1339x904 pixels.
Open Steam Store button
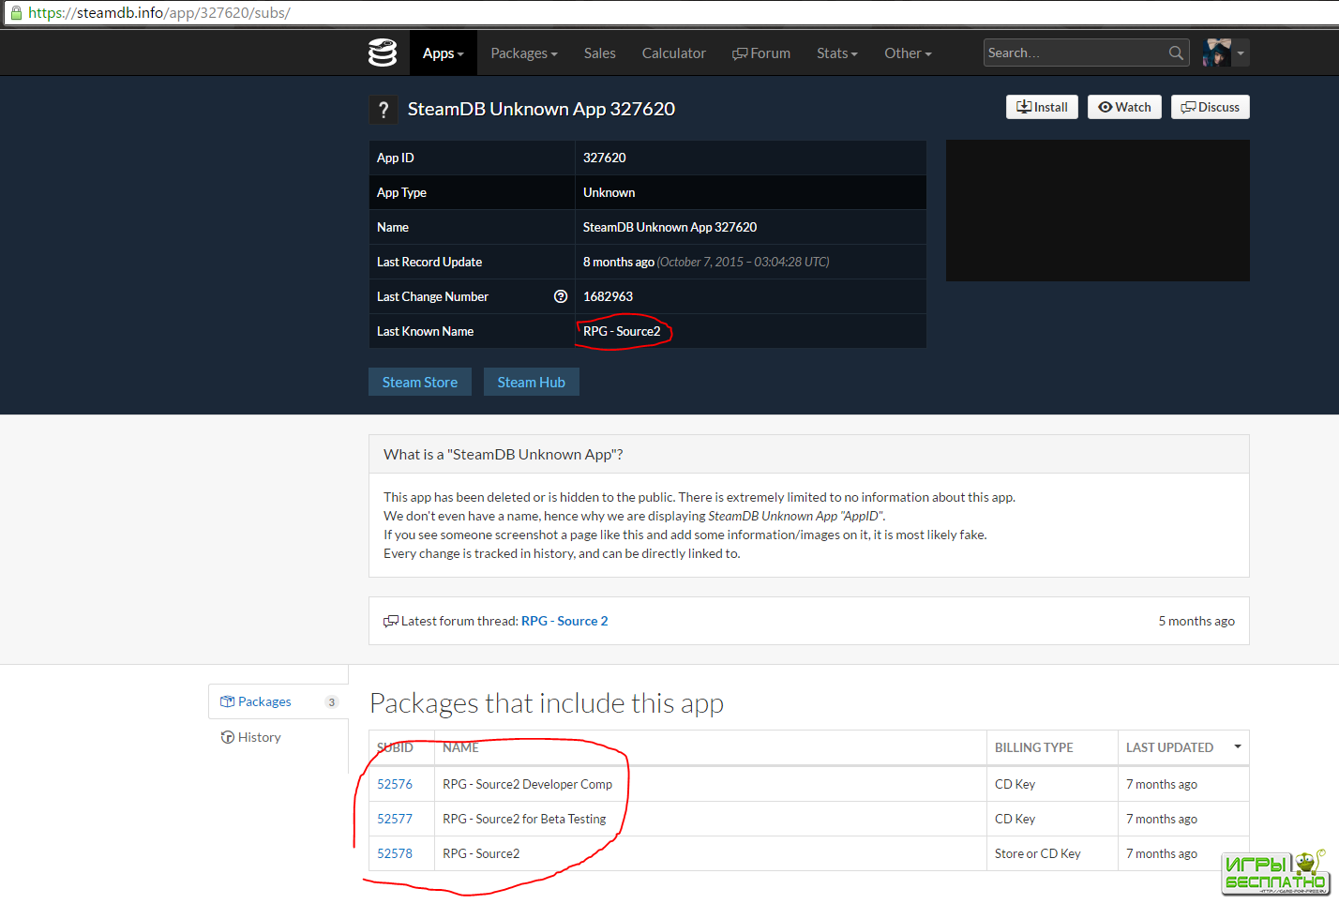pyautogui.click(x=420, y=382)
